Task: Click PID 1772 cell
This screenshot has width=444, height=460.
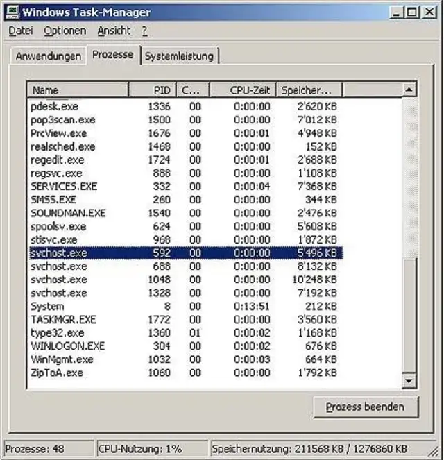Action: [160, 319]
